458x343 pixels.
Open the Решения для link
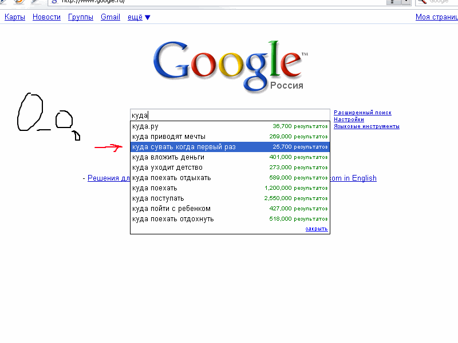tap(109, 178)
